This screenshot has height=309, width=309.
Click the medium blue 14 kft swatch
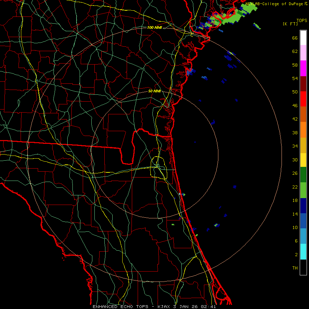(303, 221)
